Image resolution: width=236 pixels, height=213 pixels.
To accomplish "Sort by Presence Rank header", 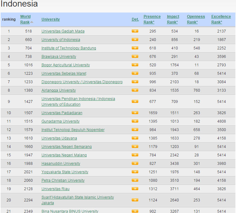I will (152, 19).
